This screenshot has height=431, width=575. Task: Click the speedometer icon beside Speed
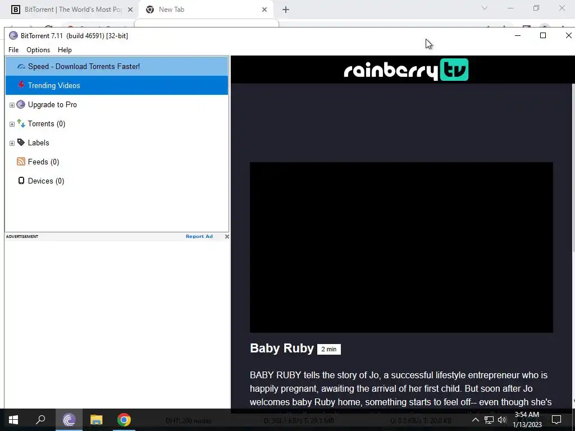pos(21,66)
